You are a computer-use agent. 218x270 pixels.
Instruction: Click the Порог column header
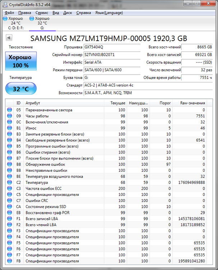(161, 103)
